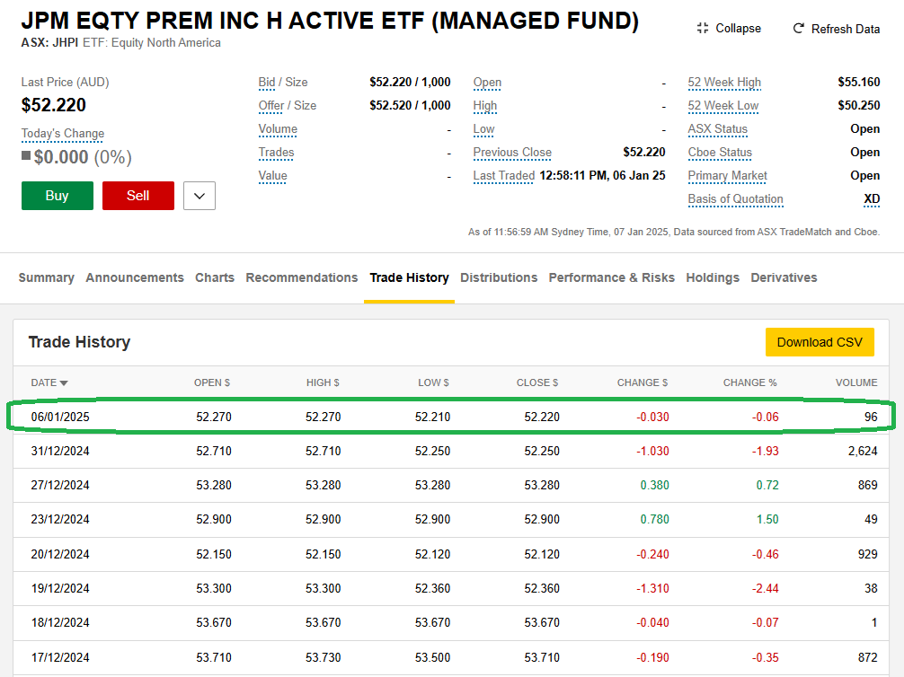The image size is (904, 677).
Task: Click the Today's Change label
Action: coord(63,134)
